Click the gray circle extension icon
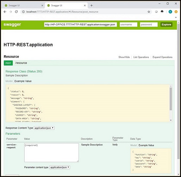The image size is (181, 177). click(156, 12)
